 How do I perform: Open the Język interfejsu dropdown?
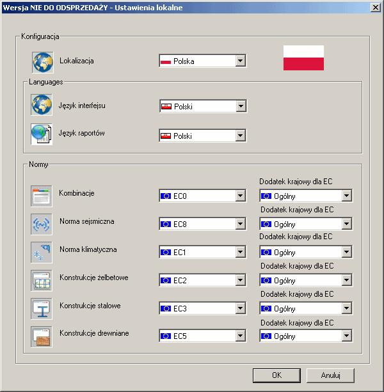coord(203,106)
